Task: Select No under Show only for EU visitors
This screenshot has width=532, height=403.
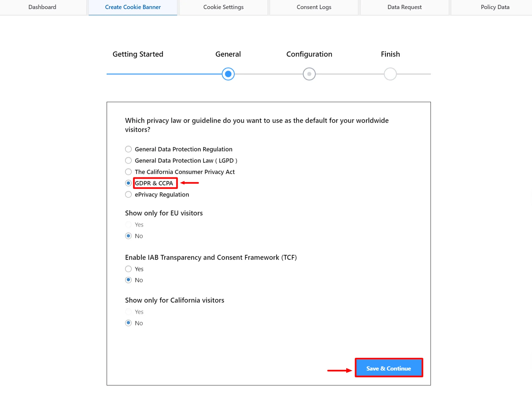Action: pos(128,236)
